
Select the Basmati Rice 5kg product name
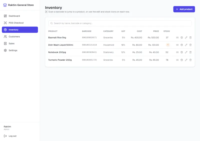click(x=57, y=38)
